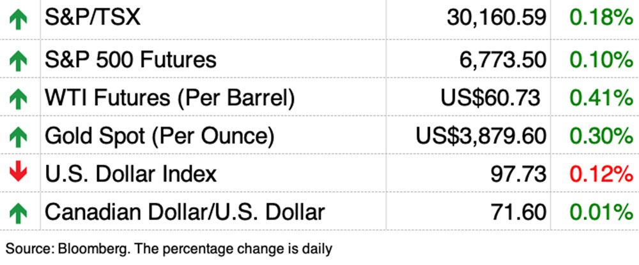Select the S&P/TSX index name
639x265 pixels.
click(92, 18)
